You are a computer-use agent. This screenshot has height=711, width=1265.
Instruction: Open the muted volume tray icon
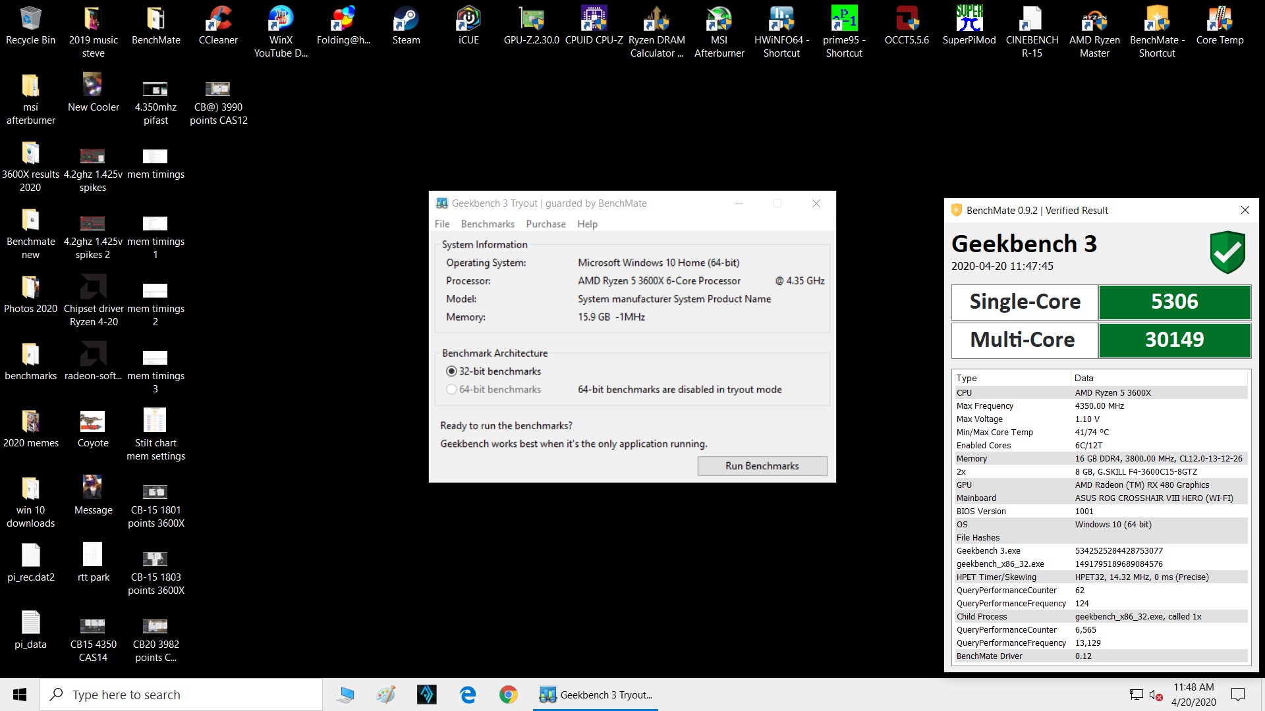click(1156, 695)
